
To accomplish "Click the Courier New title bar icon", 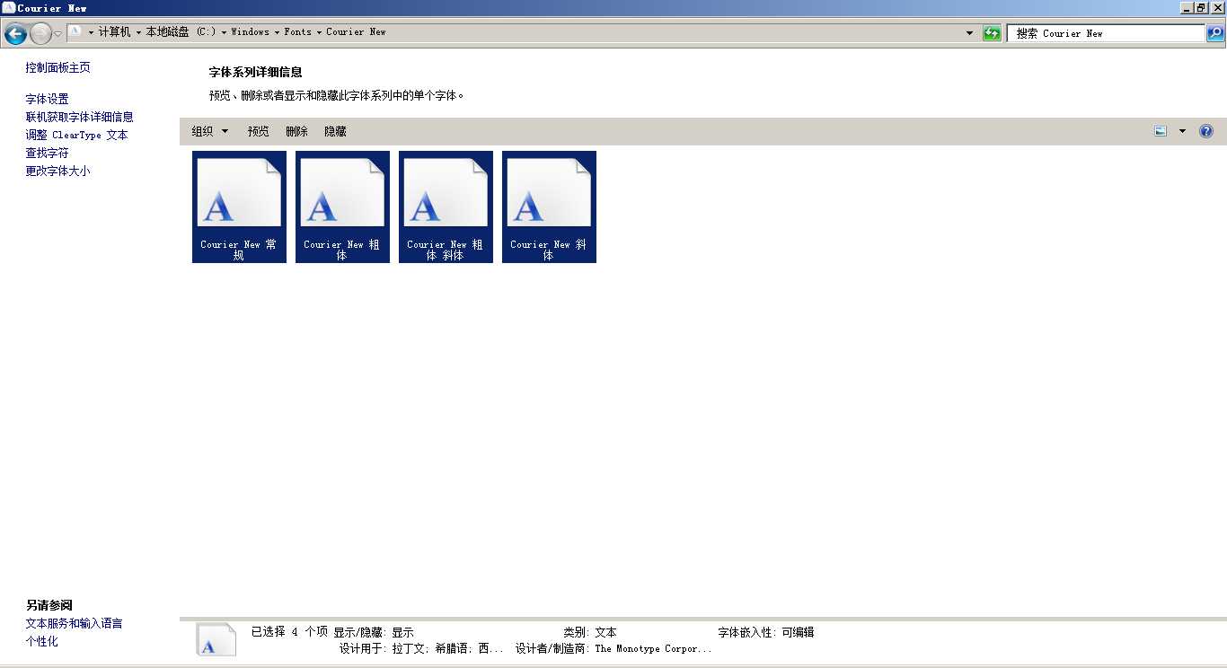I will (8, 7).
